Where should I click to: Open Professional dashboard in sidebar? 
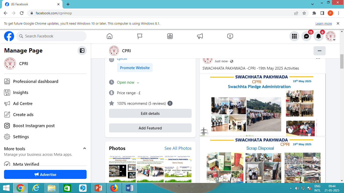coord(45,81)
